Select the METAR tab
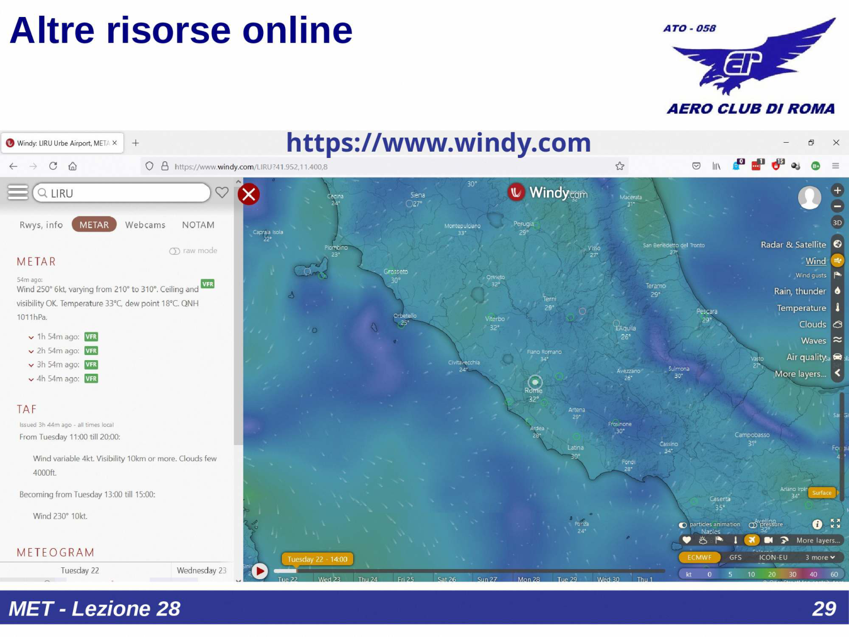849x637 pixels. [94, 225]
